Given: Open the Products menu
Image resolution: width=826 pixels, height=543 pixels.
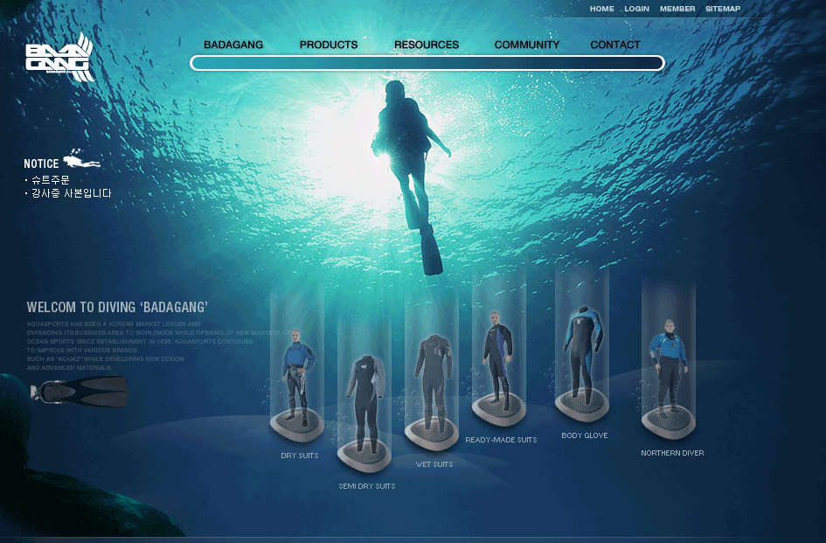Looking at the screenshot, I should click(x=329, y=45).
